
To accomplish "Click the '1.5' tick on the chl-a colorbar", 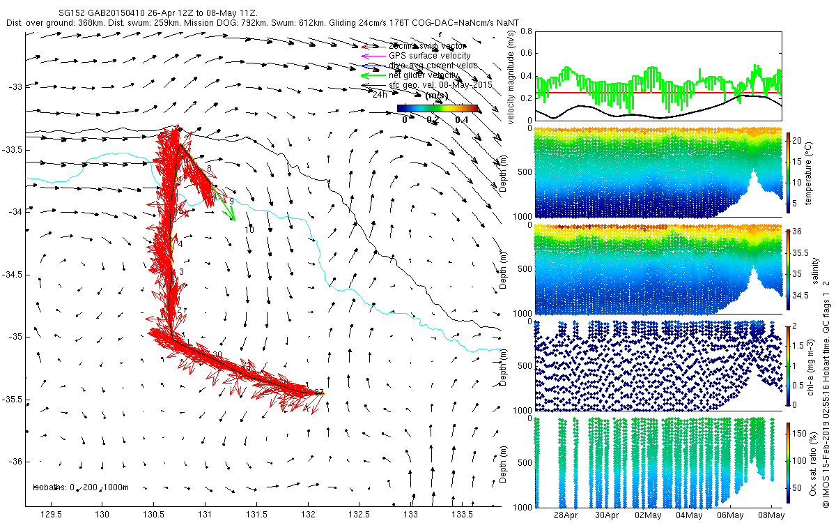I will [x=799, y=346].
